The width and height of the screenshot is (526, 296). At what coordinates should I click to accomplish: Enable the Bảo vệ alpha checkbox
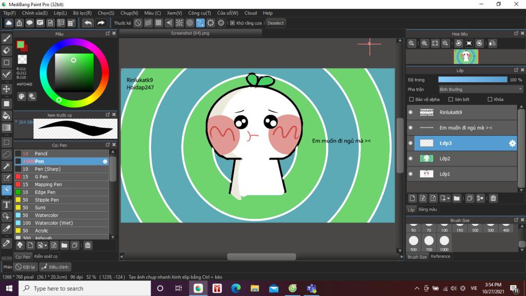411,99
